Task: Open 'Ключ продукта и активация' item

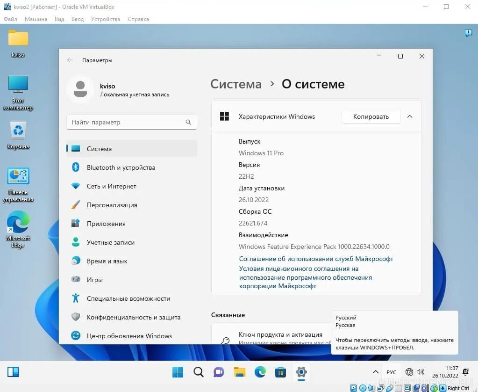Action: pos(271,334)
